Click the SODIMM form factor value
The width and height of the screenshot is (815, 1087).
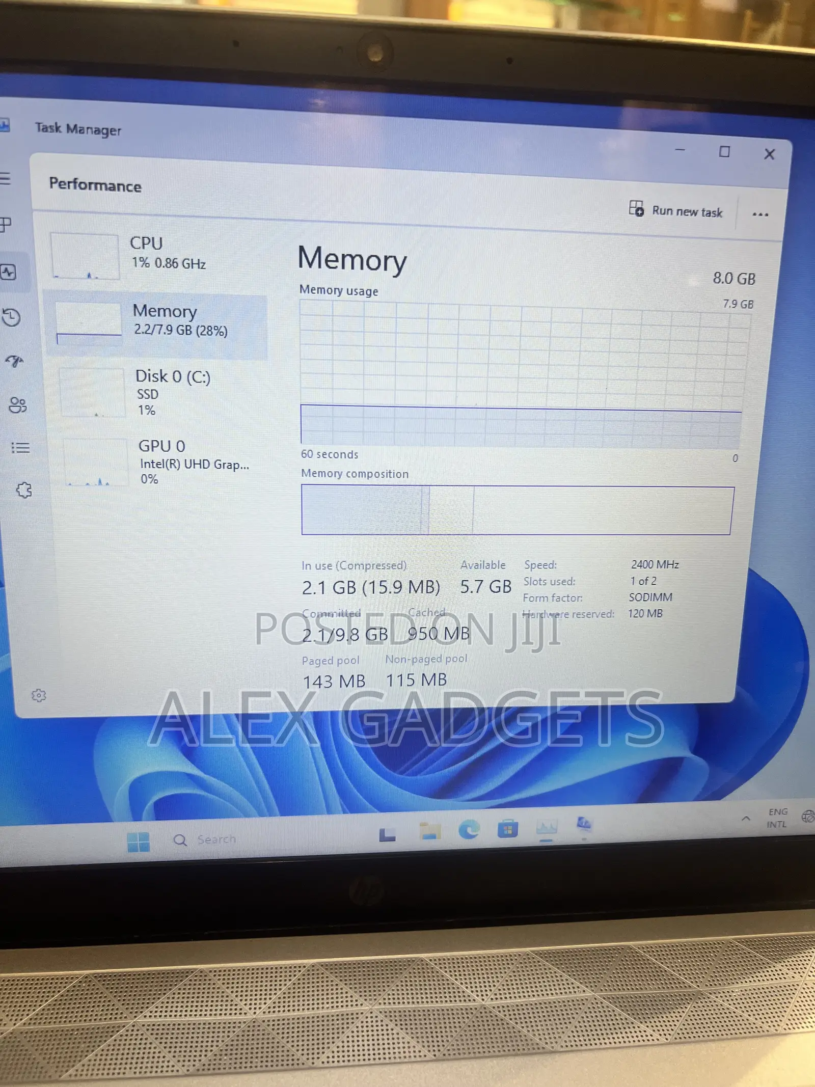pos(650,597)
